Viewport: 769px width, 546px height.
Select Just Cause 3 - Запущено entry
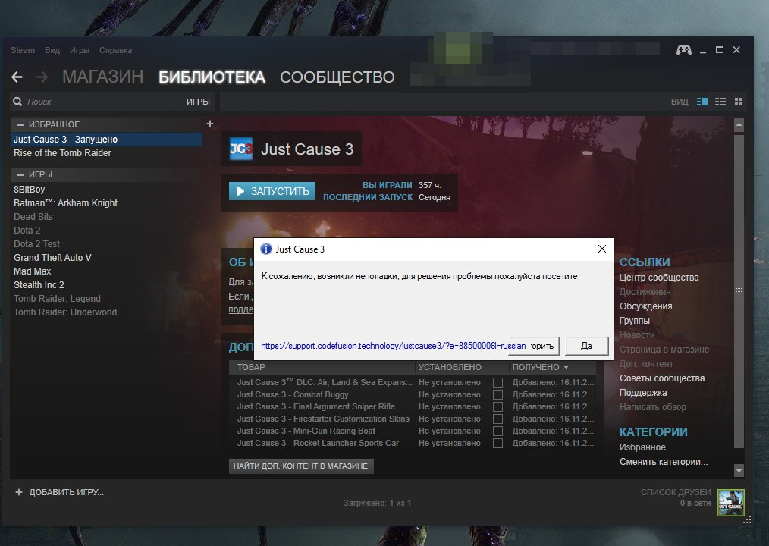coord(106,140)
